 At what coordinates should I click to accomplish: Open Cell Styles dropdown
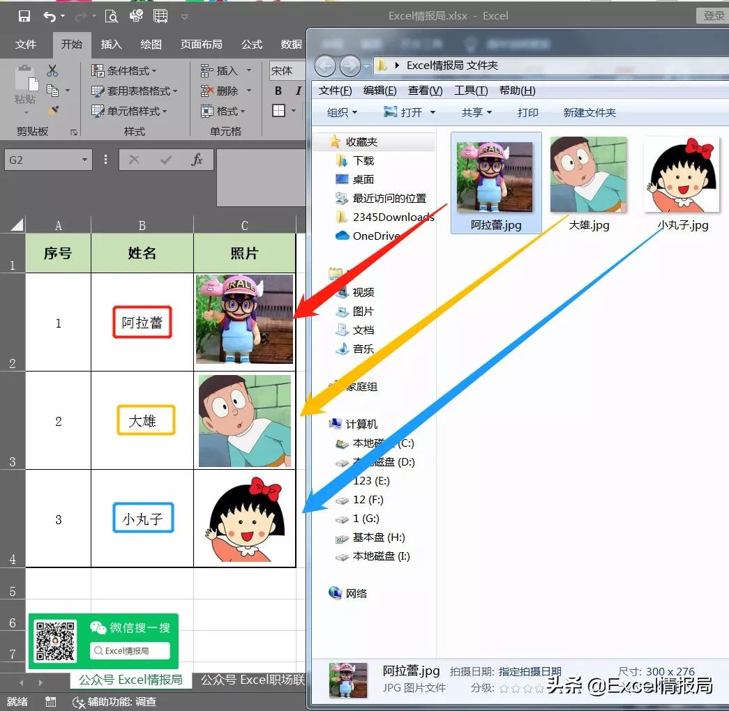tap(129, 111)
